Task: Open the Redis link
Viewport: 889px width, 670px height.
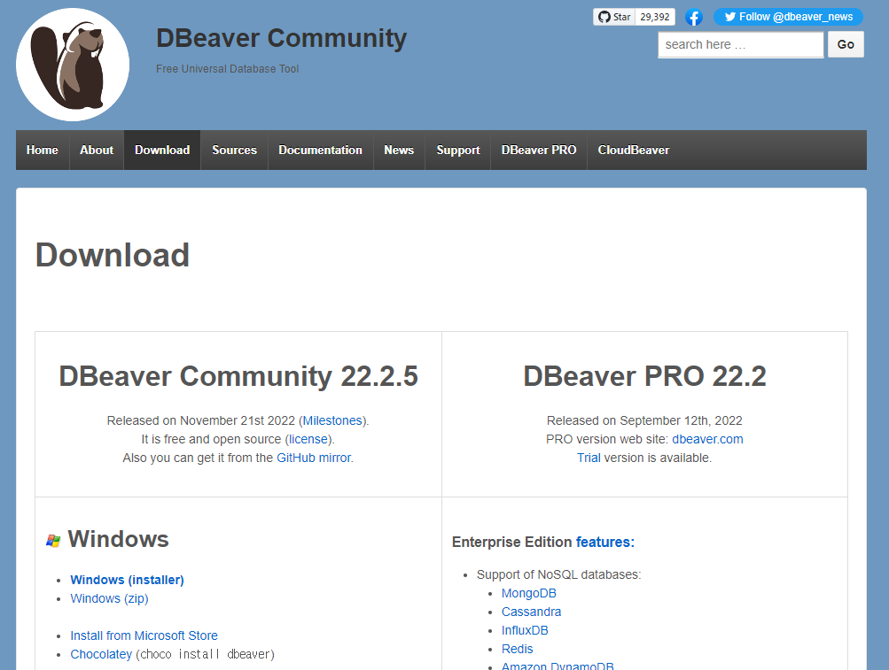Action: point(517,649)
